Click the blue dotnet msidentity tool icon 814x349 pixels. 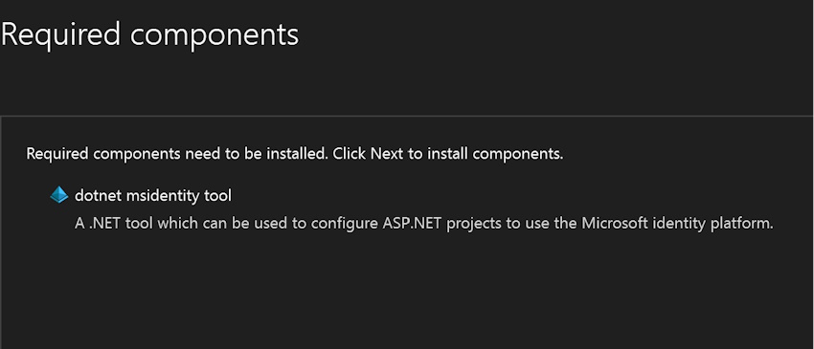point(59,195)
